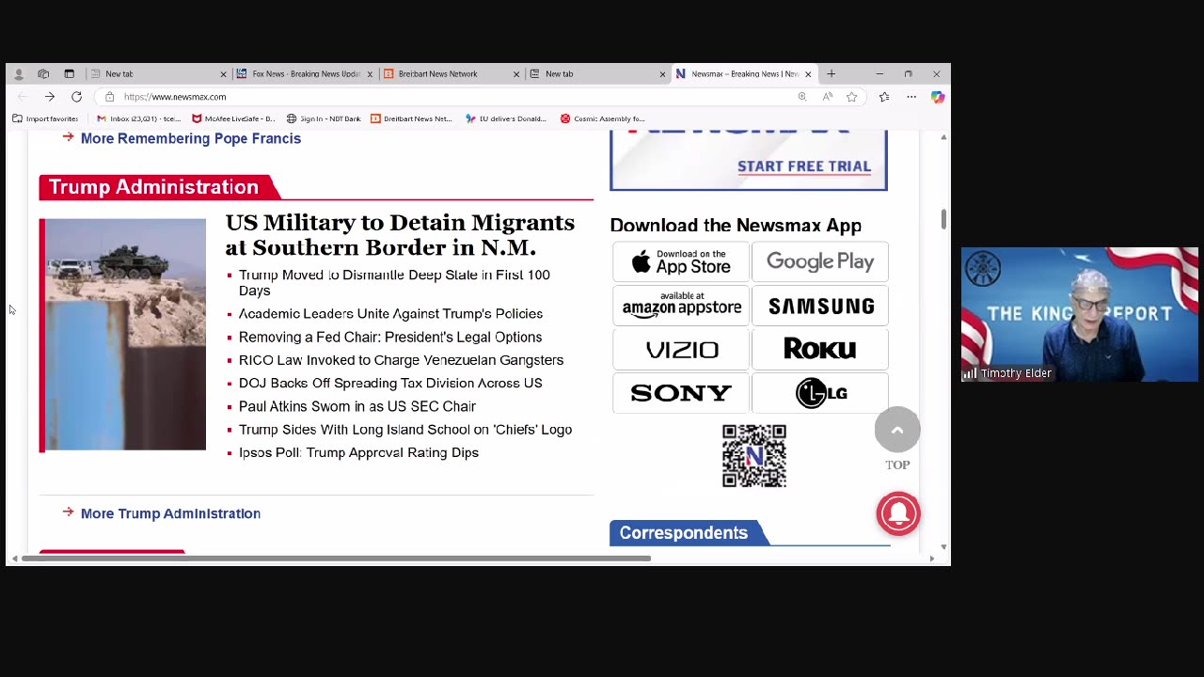Image resolution: width=1204 pixels, height=677 pixels.
Task: Click the Sony badge
Action: tap(681, 392)
